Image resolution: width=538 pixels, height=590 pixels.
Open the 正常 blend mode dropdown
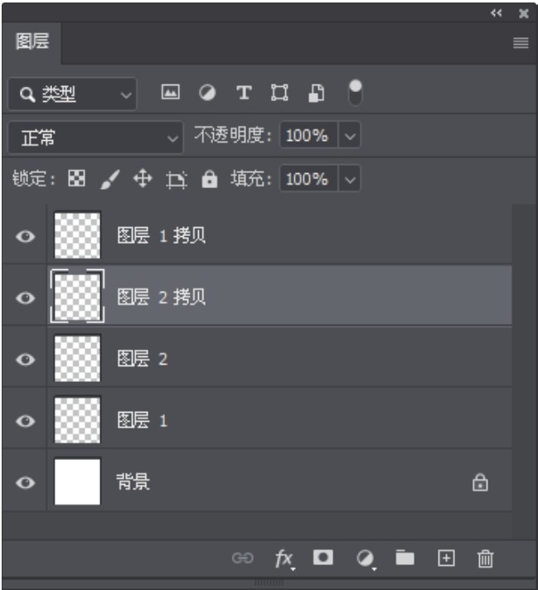pos(95,138)
